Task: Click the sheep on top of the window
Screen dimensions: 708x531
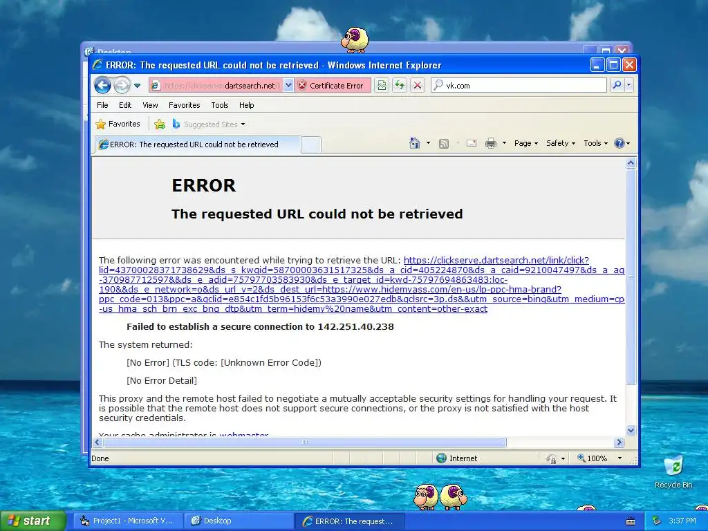Action: coord(355,39)
